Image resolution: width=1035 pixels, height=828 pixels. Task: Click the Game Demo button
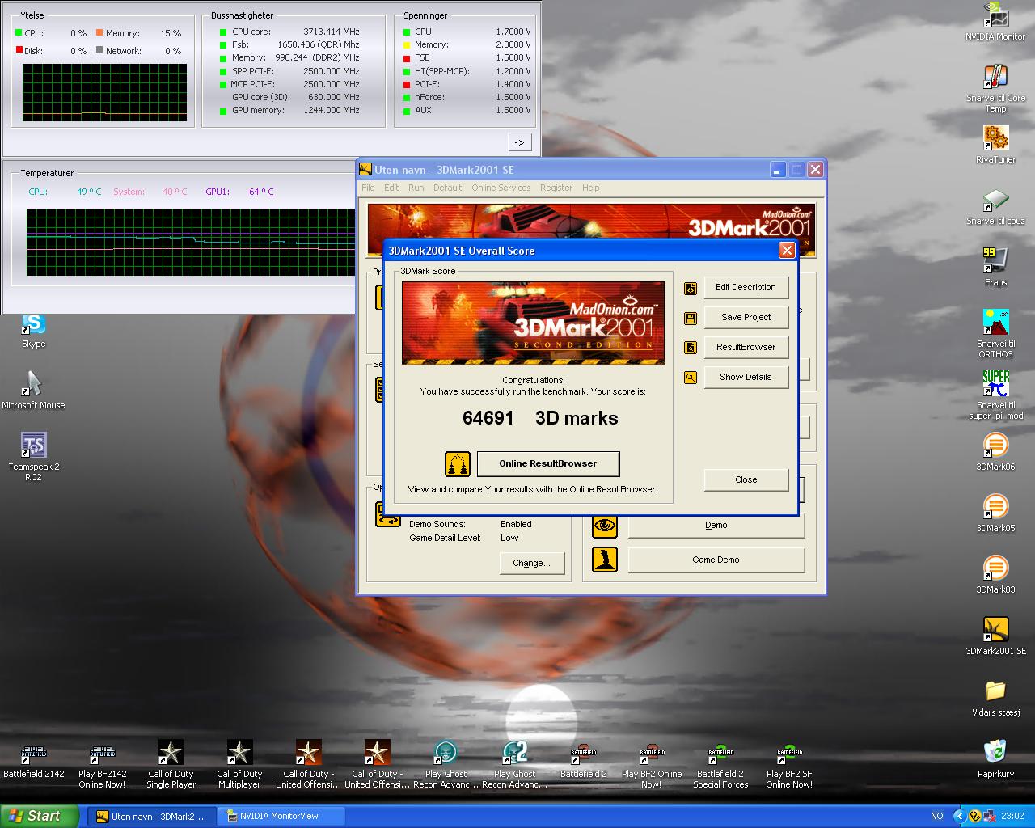716,560
